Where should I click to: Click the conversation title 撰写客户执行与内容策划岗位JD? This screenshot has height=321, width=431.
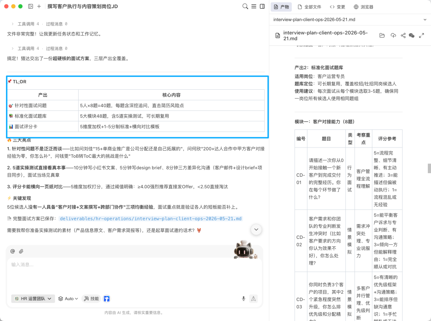83,6
